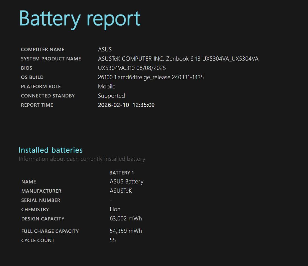Click the CONNECTED STANDBY Supported text
308x266 pixels.
point(111,96)
